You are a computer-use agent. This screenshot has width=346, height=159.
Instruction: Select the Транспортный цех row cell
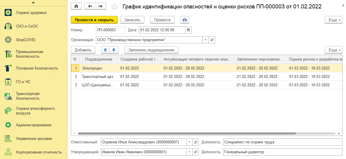pyautogui.click(x=99, y=76)
